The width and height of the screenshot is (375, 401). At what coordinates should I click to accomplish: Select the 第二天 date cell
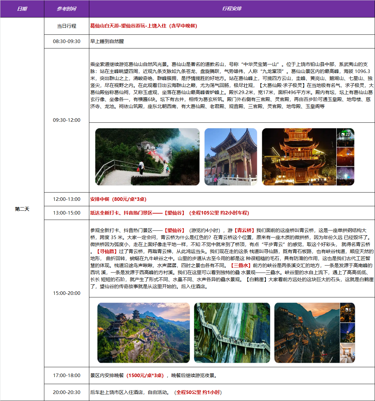[x=22, y=209]
